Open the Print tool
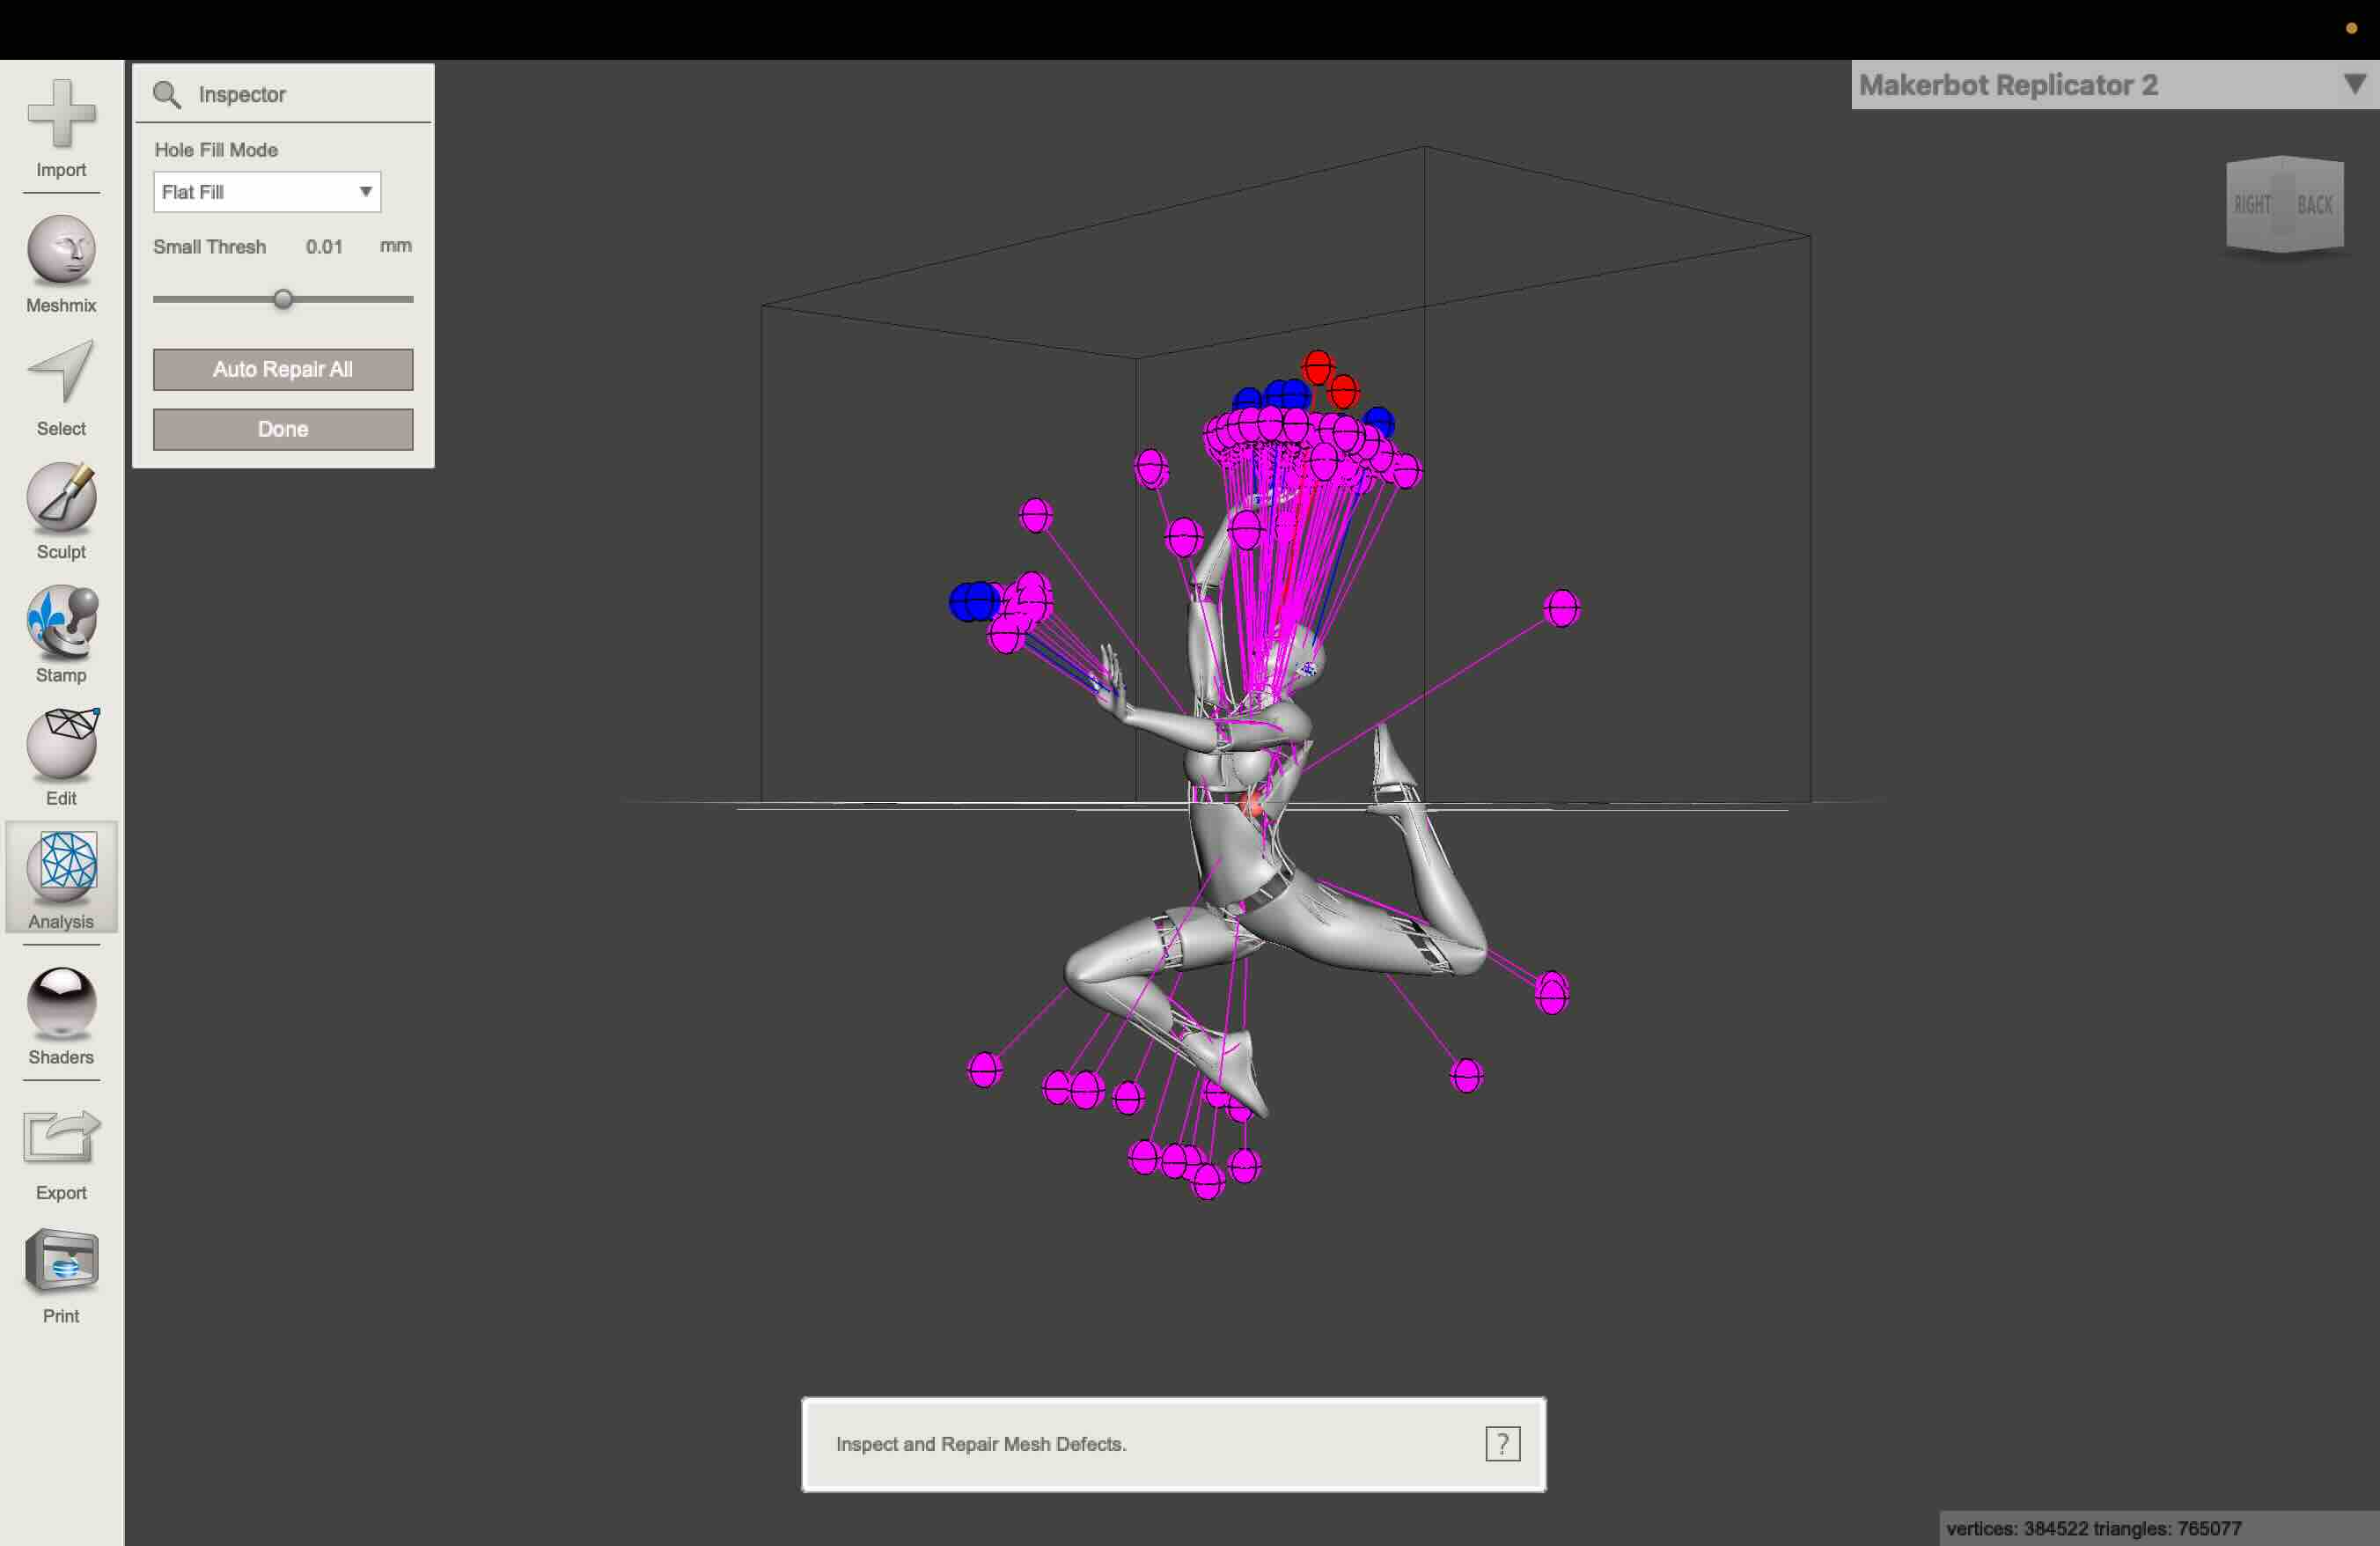The height and width of the screenshot is (1546, 2380). click(61, 1260)
